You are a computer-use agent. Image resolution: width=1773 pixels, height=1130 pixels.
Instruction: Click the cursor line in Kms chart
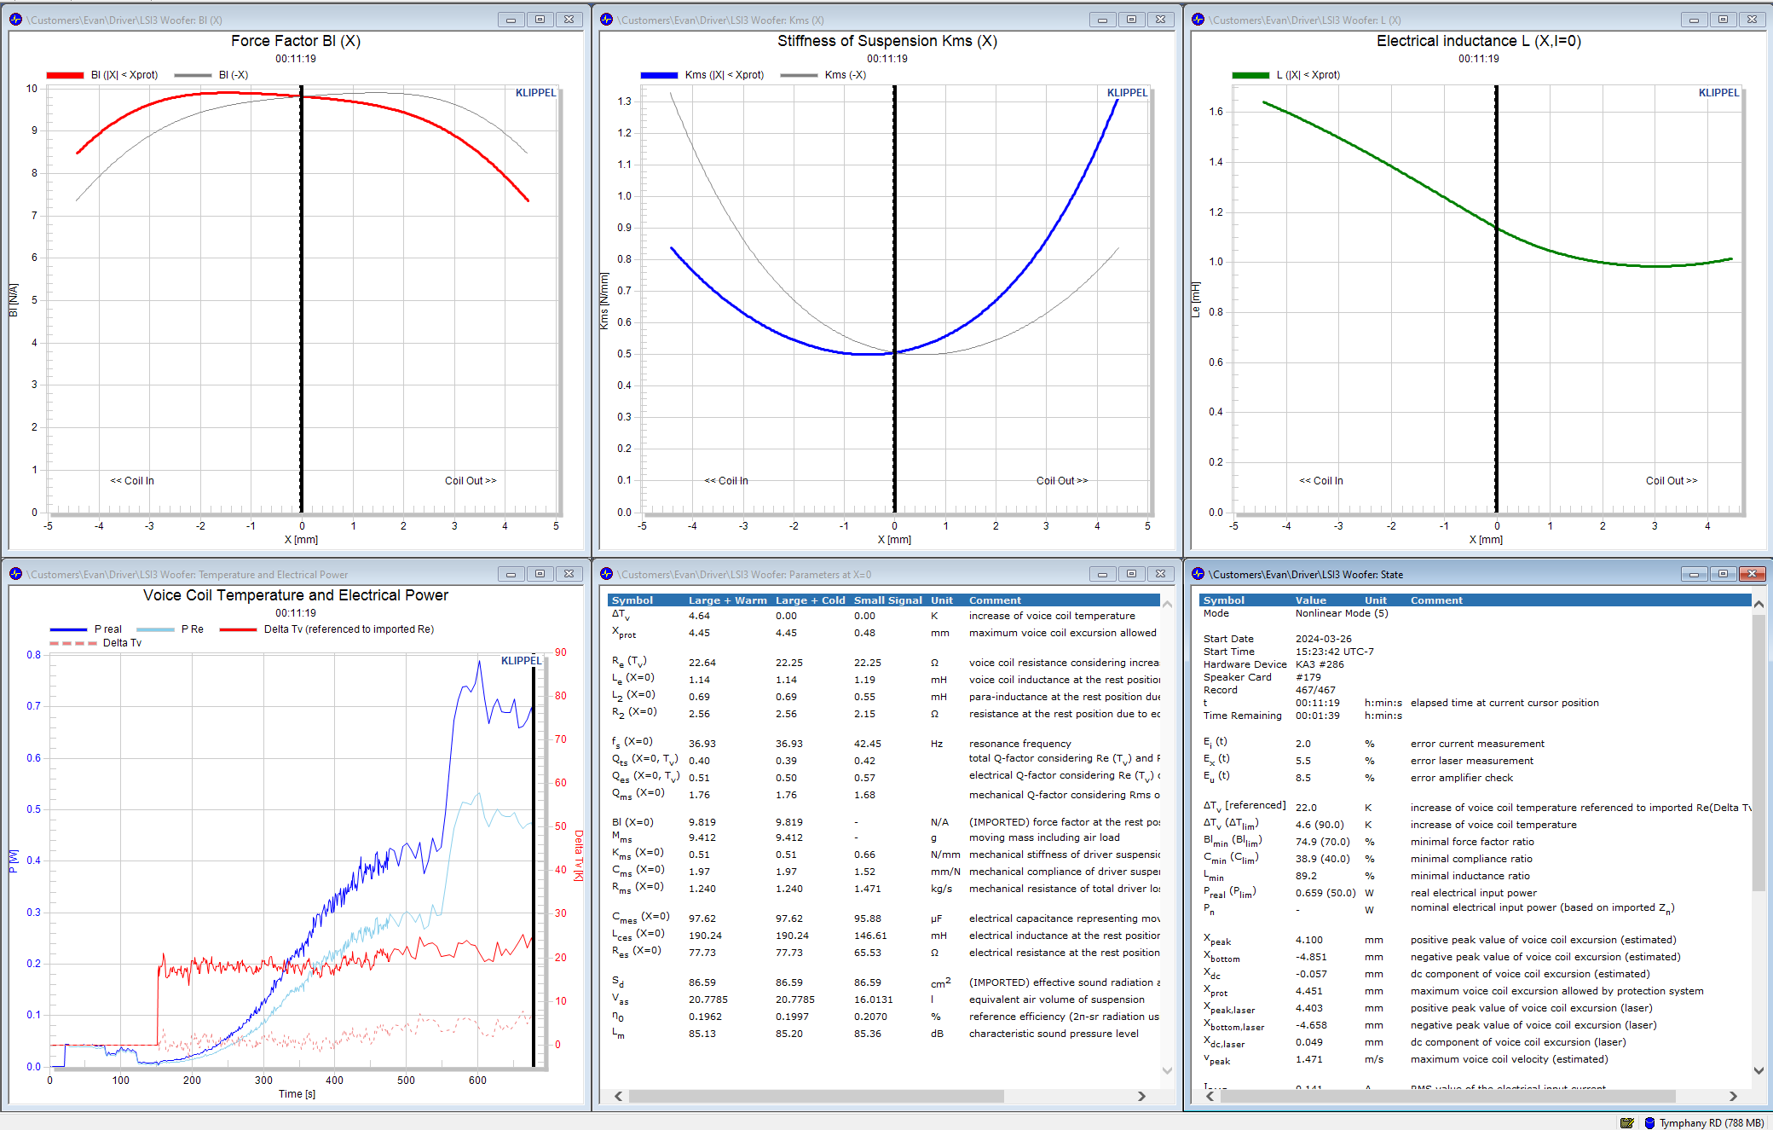(x=894, y=298)
